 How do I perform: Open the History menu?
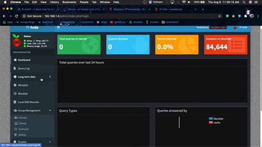(54, 2)
